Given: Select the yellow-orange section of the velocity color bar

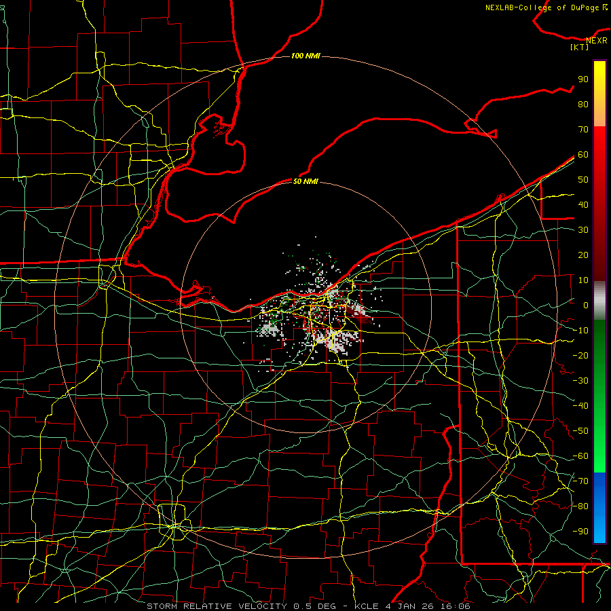Looking at the screenshot, I should point(599,94).
